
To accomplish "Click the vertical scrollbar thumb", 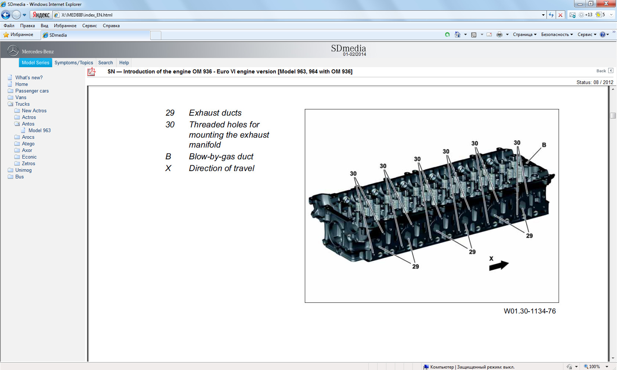I will tap(613, 116).
